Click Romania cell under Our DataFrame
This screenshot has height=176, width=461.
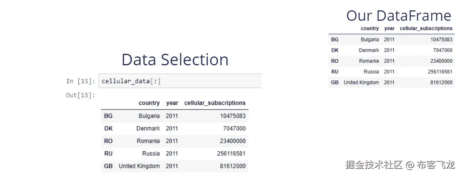[369, 61]
